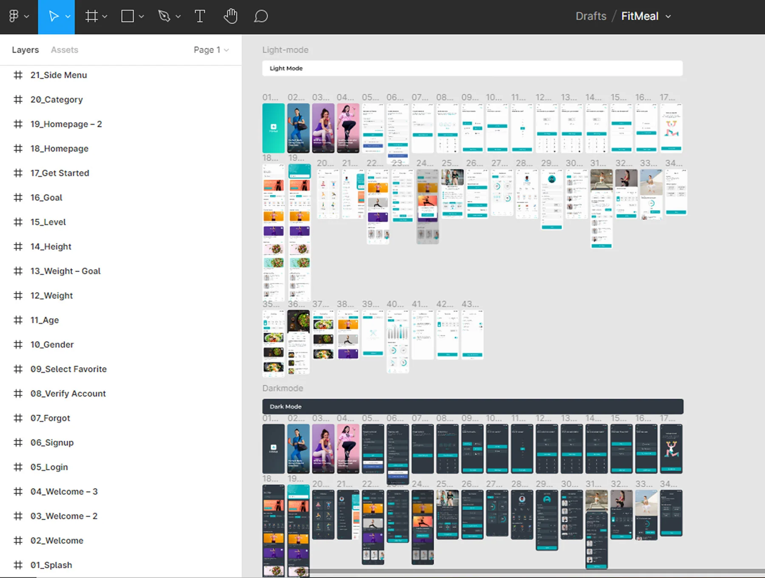The height and width of the screenshot is (578, 765).
Task: Click the frame icon beside 10_Gender
Action: [x=18, y=344]
